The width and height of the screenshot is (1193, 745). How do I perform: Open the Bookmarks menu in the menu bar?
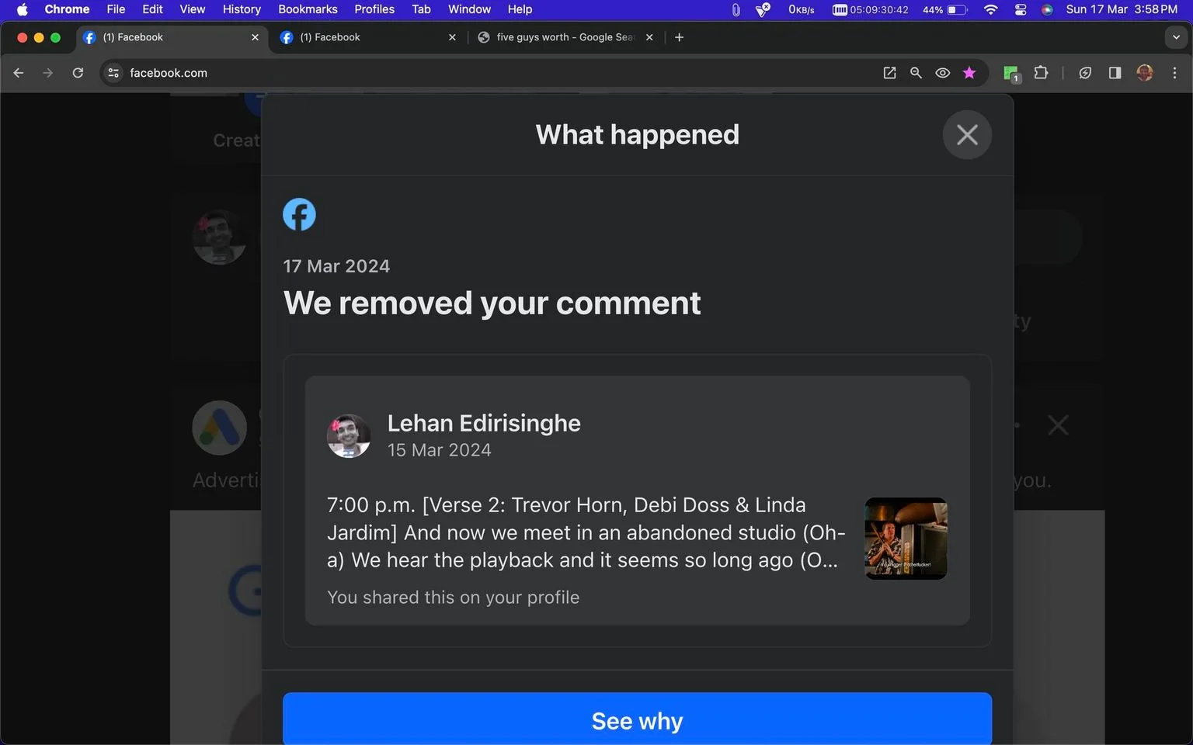(308, 9)
